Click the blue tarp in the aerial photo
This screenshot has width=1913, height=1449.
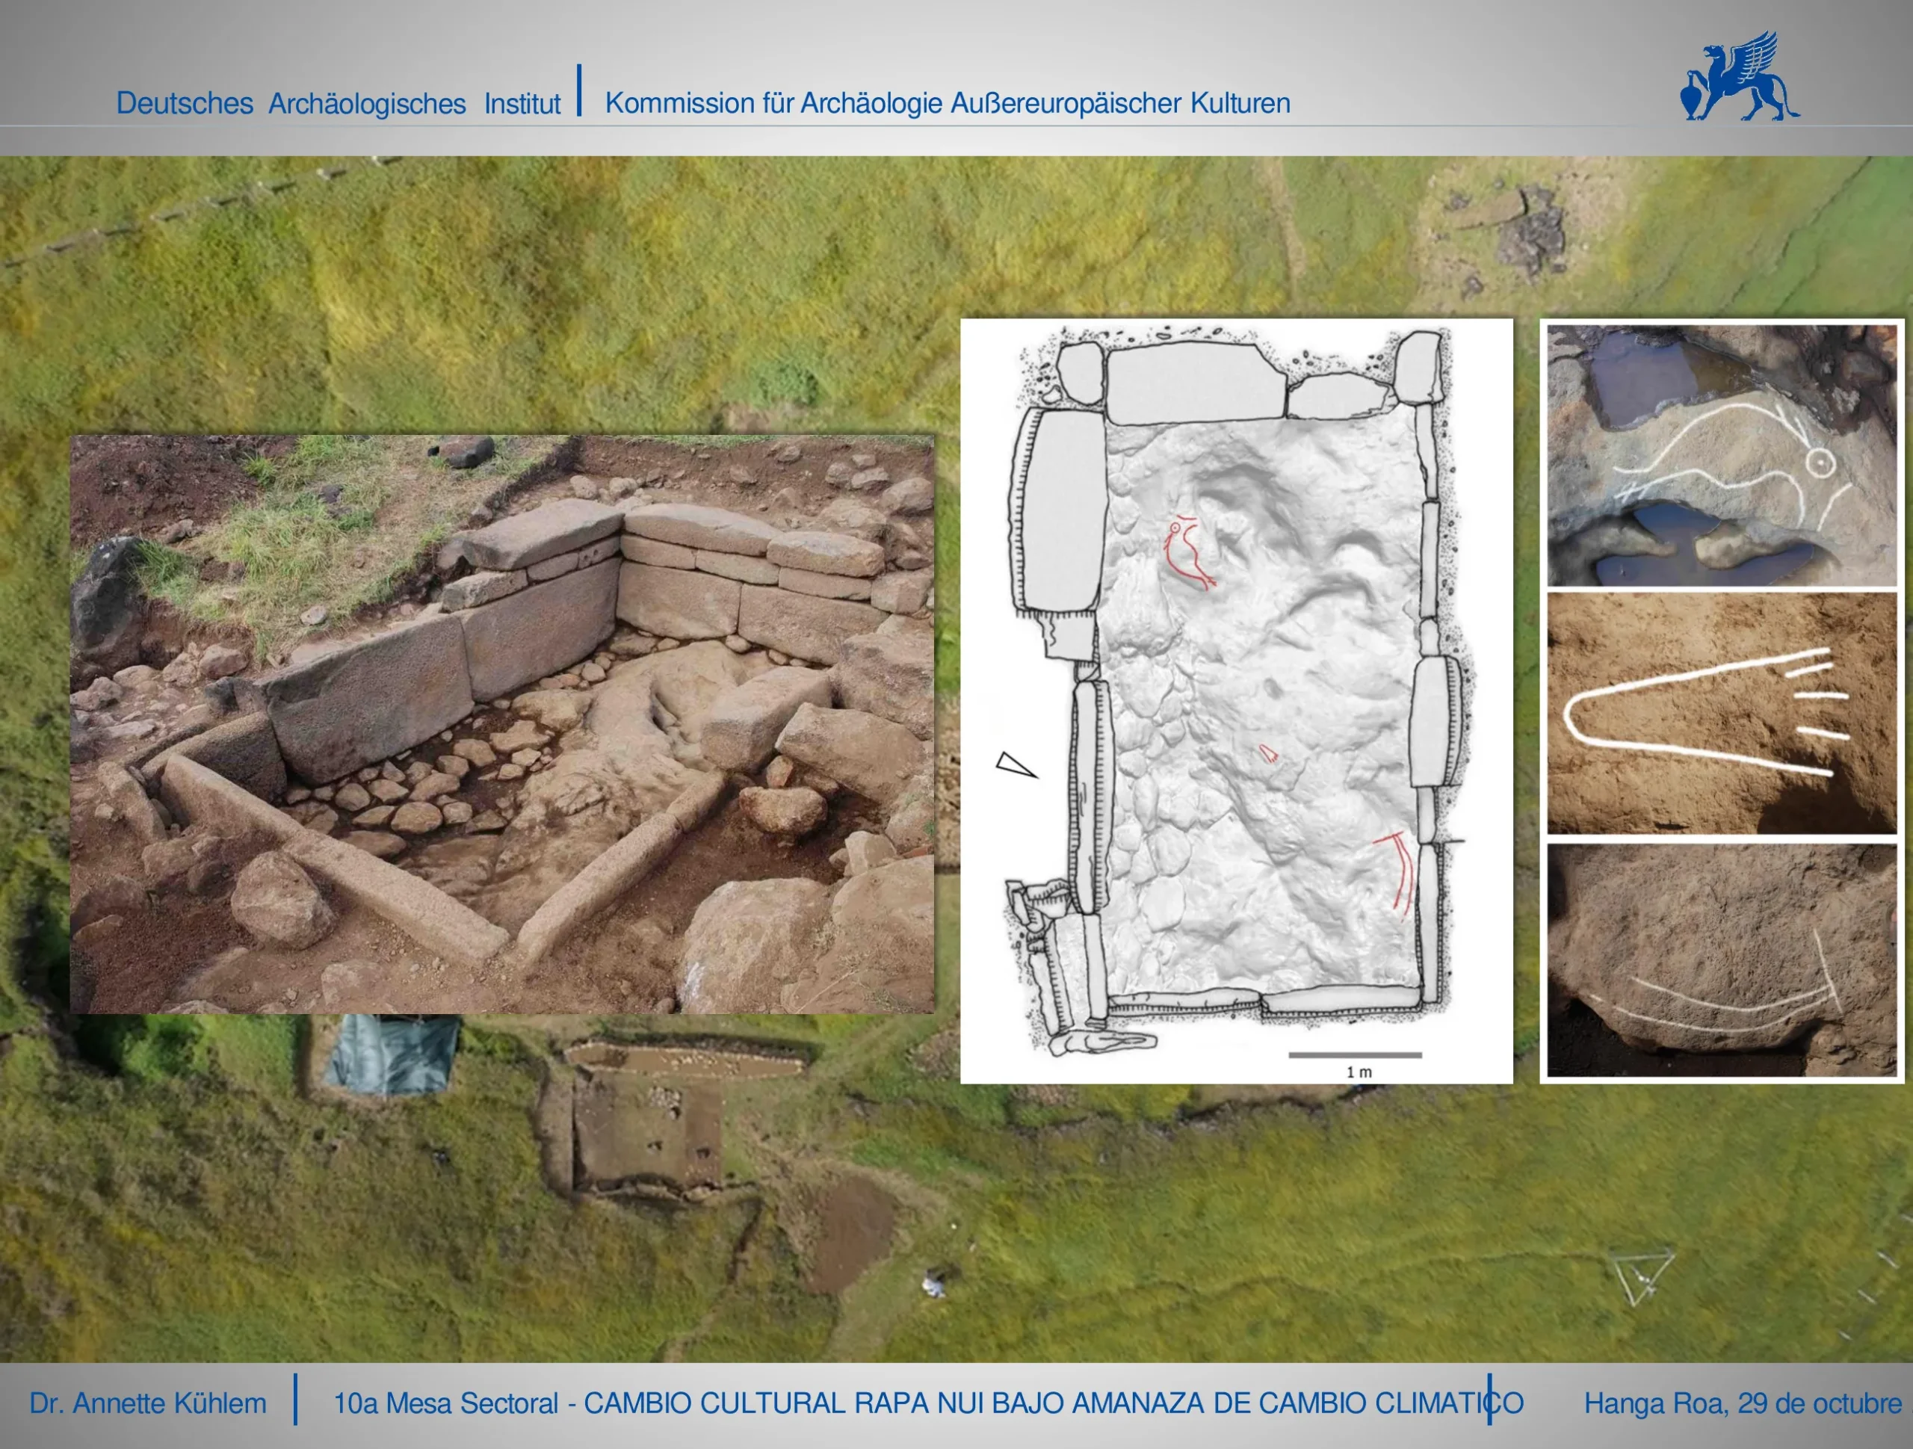[392, 1054]
